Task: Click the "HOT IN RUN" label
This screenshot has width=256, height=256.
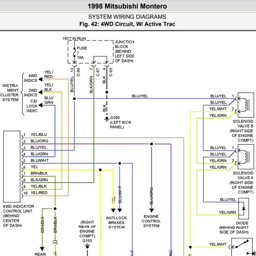Action: 75,38
